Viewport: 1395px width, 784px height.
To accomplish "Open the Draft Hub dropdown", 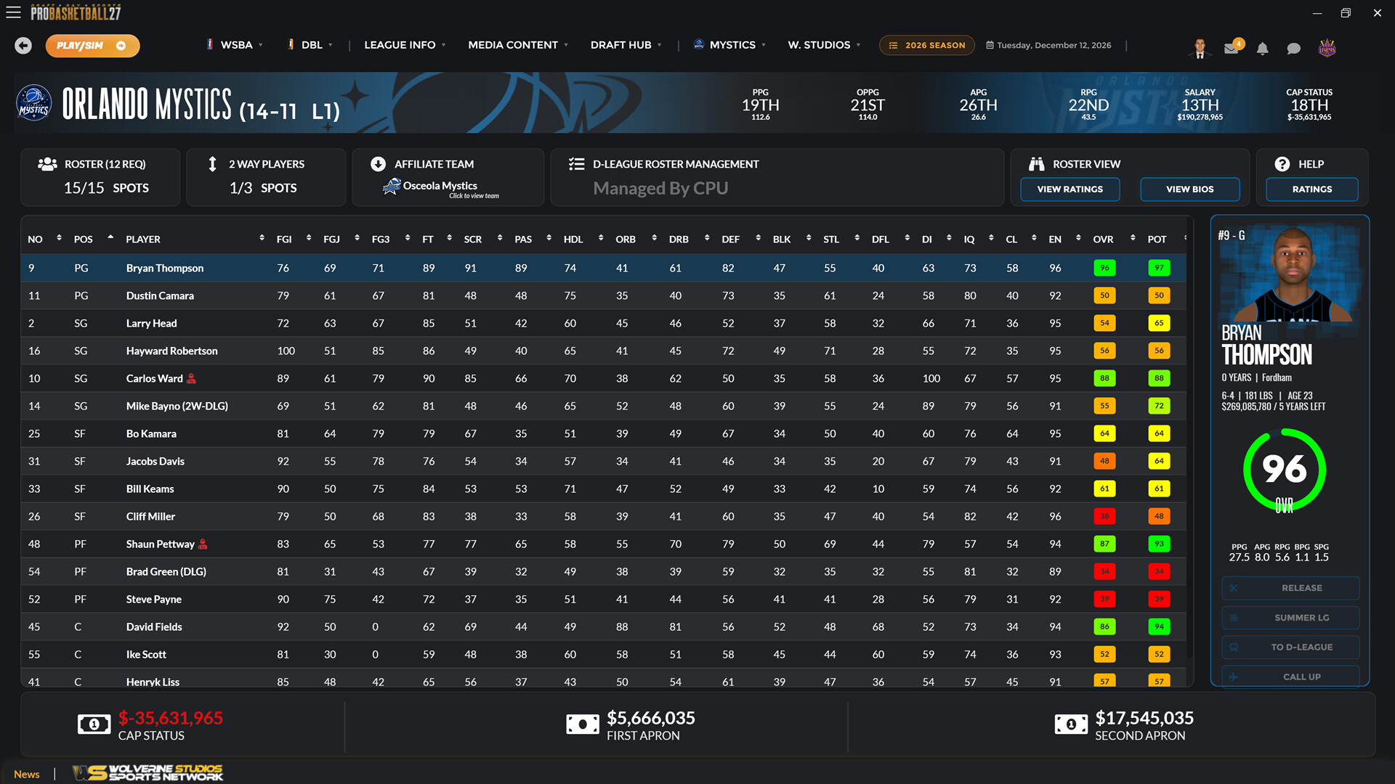I will pos(626,45).
